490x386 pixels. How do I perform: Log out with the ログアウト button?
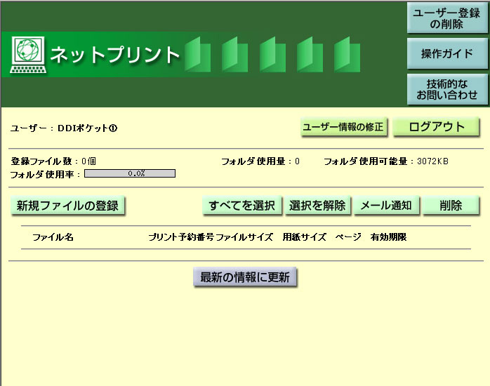point(436,127)
